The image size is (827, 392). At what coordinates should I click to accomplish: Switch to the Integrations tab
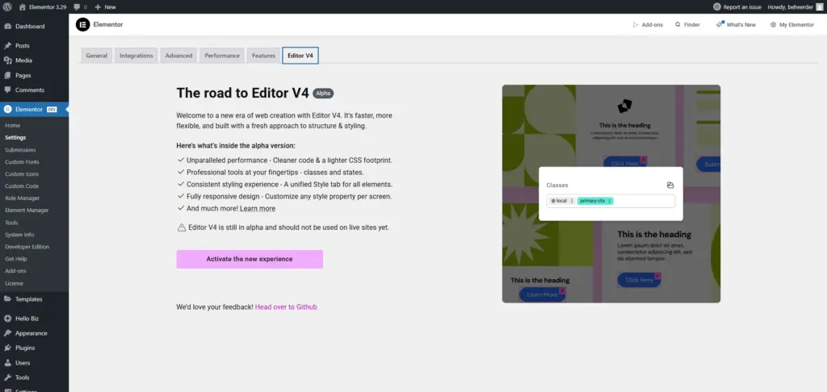tap(136, 56)
